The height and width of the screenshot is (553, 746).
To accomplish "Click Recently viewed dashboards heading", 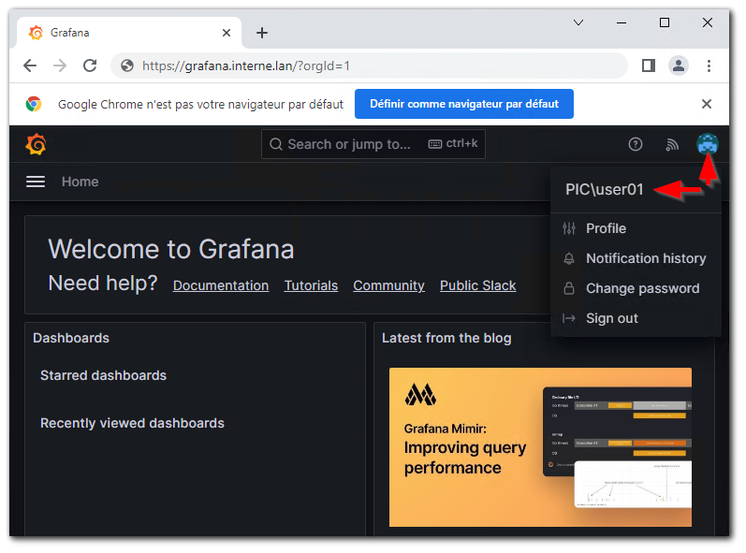I will coord(132,424).
